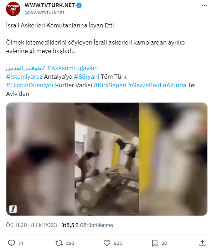Click the blue verified badge
The width and height of the screenshot is (212, 248).
(79, 5)
